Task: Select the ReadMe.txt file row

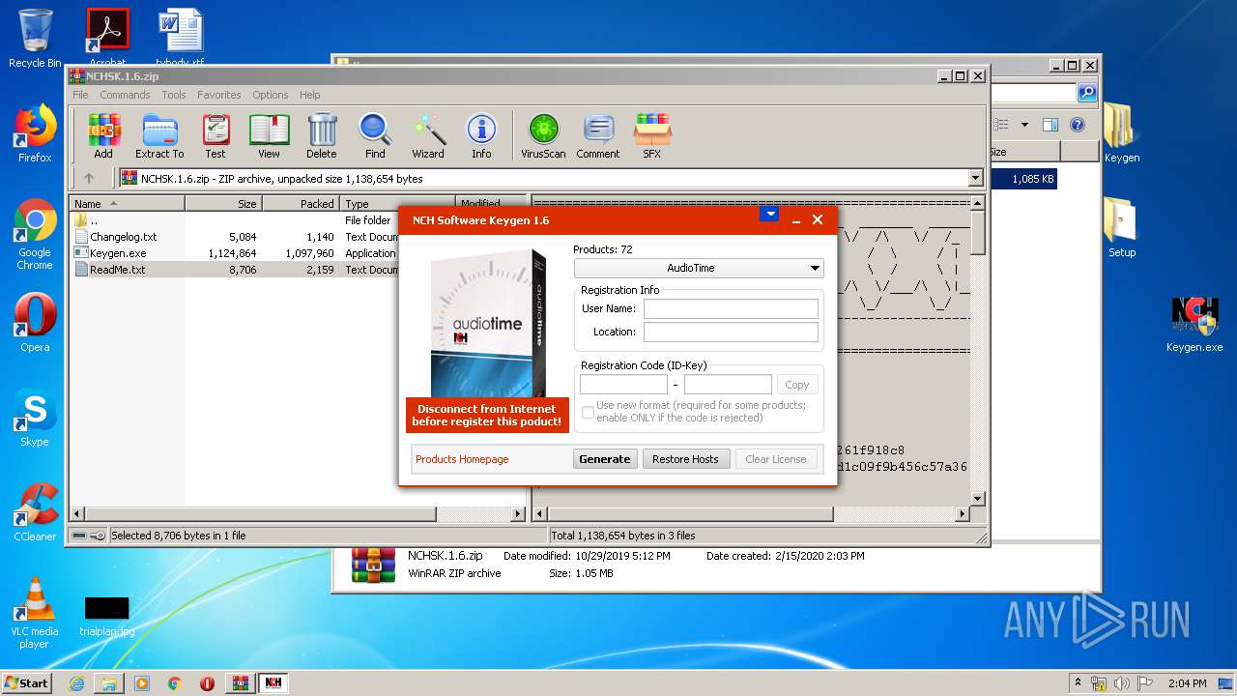Action: click(x=237, y=270)
